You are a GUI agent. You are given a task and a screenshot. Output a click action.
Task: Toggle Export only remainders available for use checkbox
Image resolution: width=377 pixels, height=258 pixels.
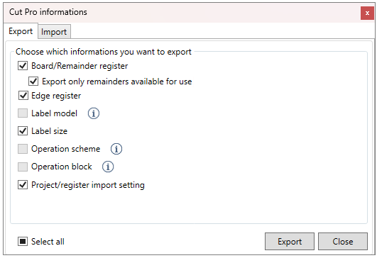pos(33,81)
